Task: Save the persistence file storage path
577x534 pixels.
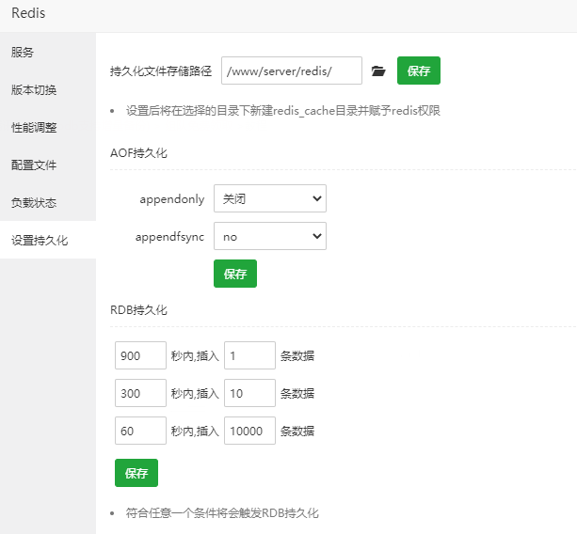Action: pos(419,71)
